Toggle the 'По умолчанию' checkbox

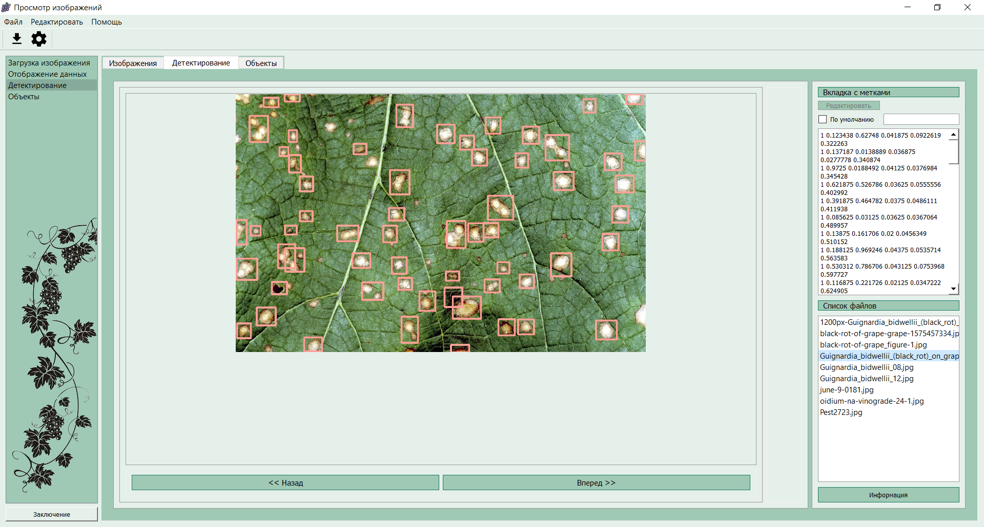pyautogui.click(x=823, y=119)
